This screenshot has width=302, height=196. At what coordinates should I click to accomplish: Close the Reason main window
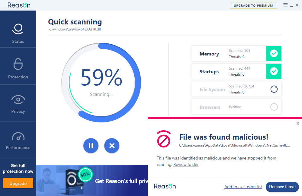[x=297, y=5]
